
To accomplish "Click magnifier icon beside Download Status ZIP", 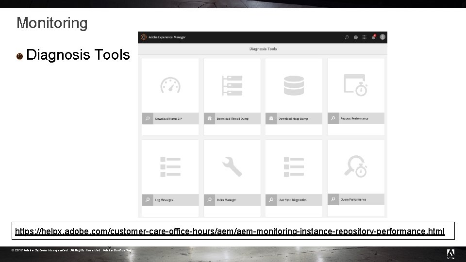I will [x=148, y=118].
